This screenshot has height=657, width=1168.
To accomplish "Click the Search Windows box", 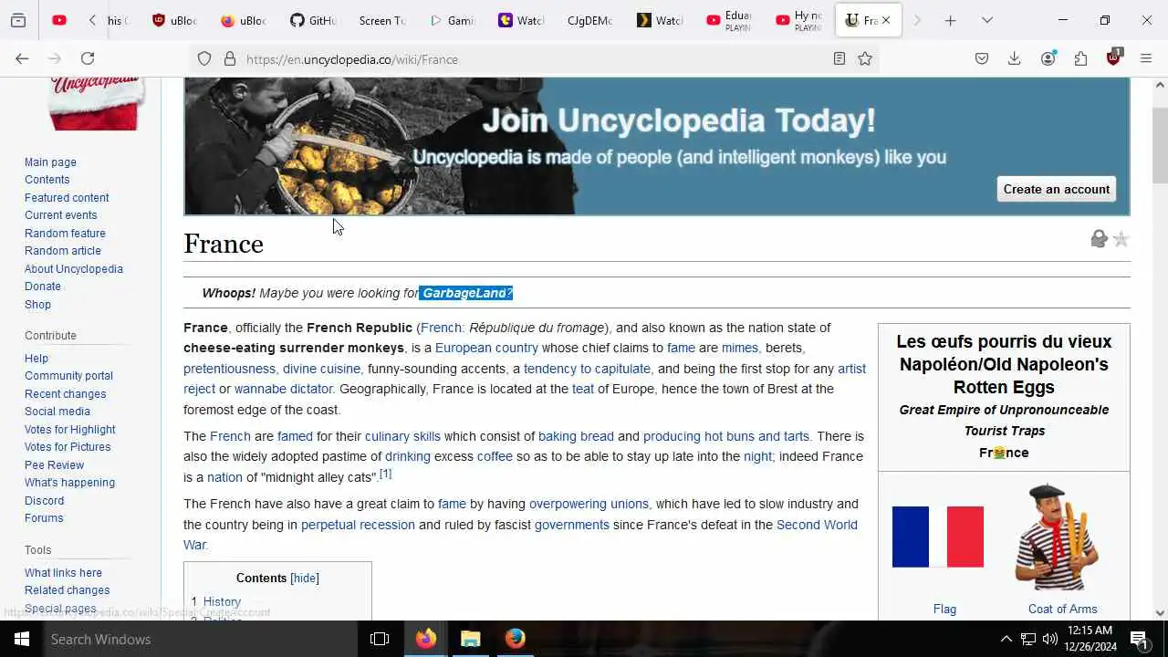I will coord(200,639).
